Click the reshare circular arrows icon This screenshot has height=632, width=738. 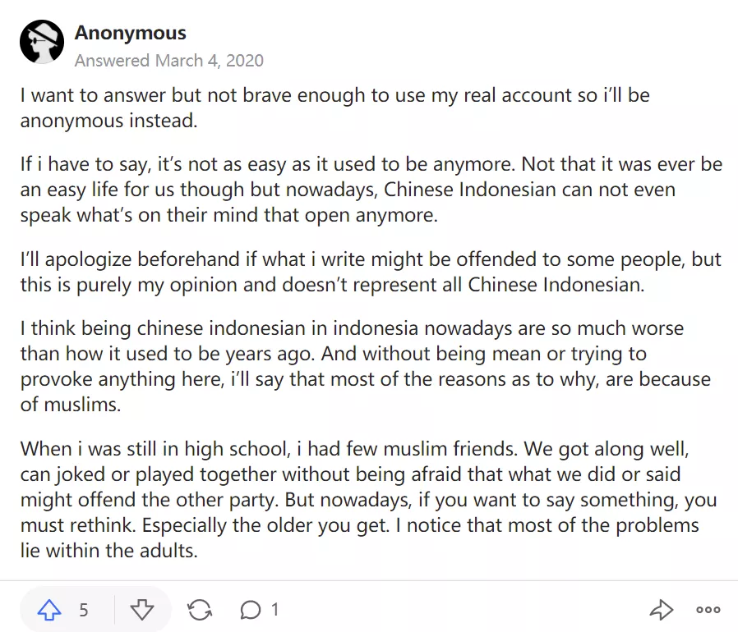tap(199, 610)
